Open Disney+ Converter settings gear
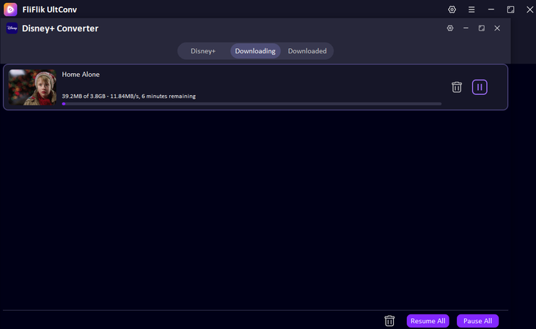 (x=450, y=29)
